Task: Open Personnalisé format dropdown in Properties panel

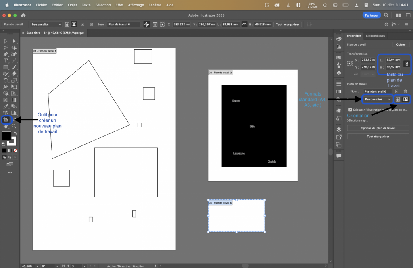Action: [x=378, y=99]
